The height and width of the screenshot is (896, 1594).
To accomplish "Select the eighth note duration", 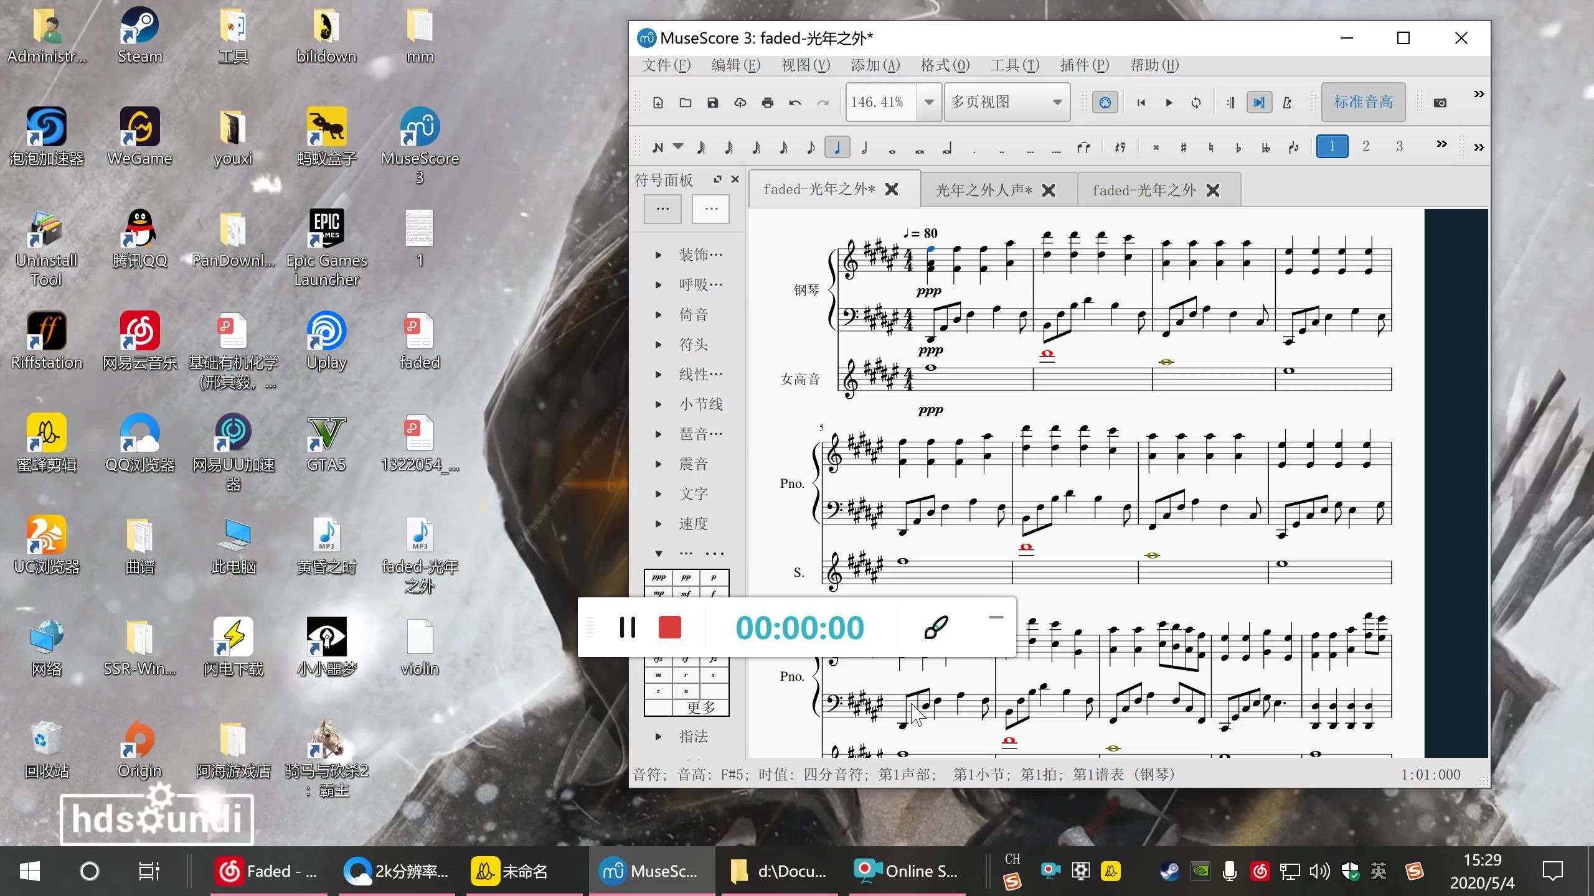I will pyautogui.click(x=811, y=147).
